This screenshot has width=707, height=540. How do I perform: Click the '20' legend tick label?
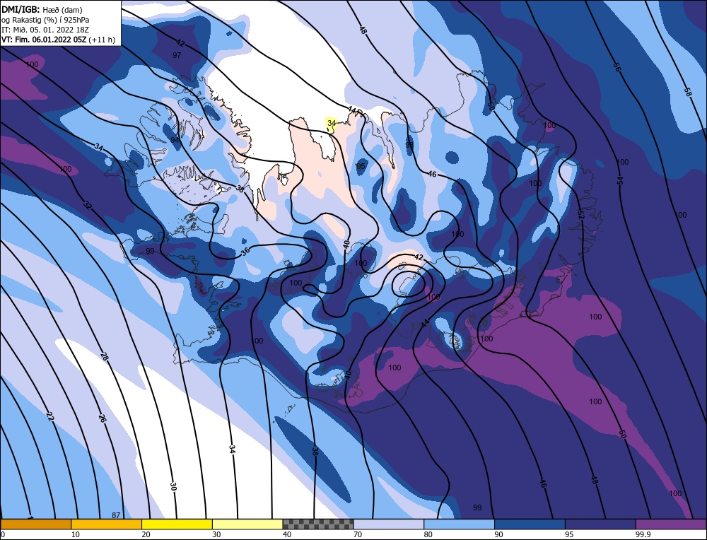(x=146, y=534)
